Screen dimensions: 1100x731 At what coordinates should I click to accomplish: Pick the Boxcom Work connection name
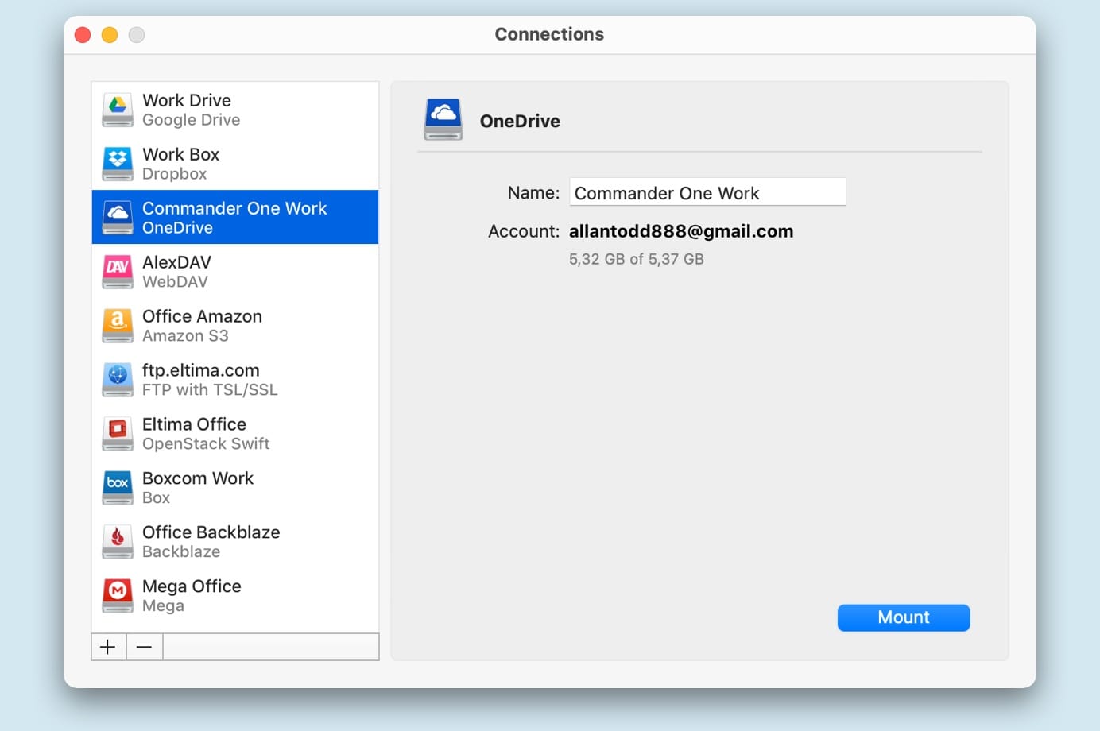tap(198, 478)
